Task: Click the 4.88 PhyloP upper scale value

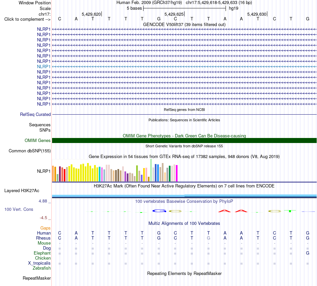Action: pyautogui.click(x=43, y=201)
